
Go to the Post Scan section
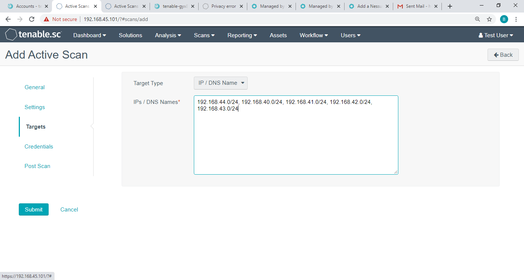tap(37, 166)
